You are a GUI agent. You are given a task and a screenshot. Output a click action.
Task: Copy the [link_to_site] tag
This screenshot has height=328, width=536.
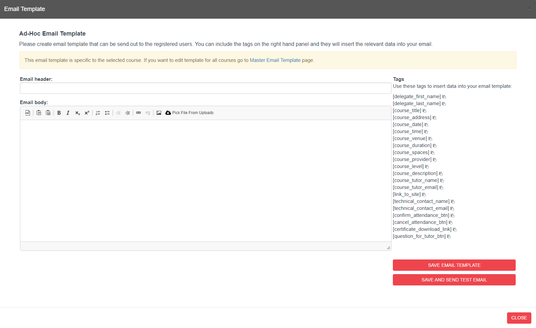424,195
